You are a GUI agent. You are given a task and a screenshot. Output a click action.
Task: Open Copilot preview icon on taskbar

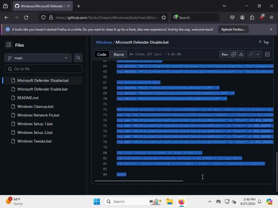pyautogui.click(x=269, y=201)
